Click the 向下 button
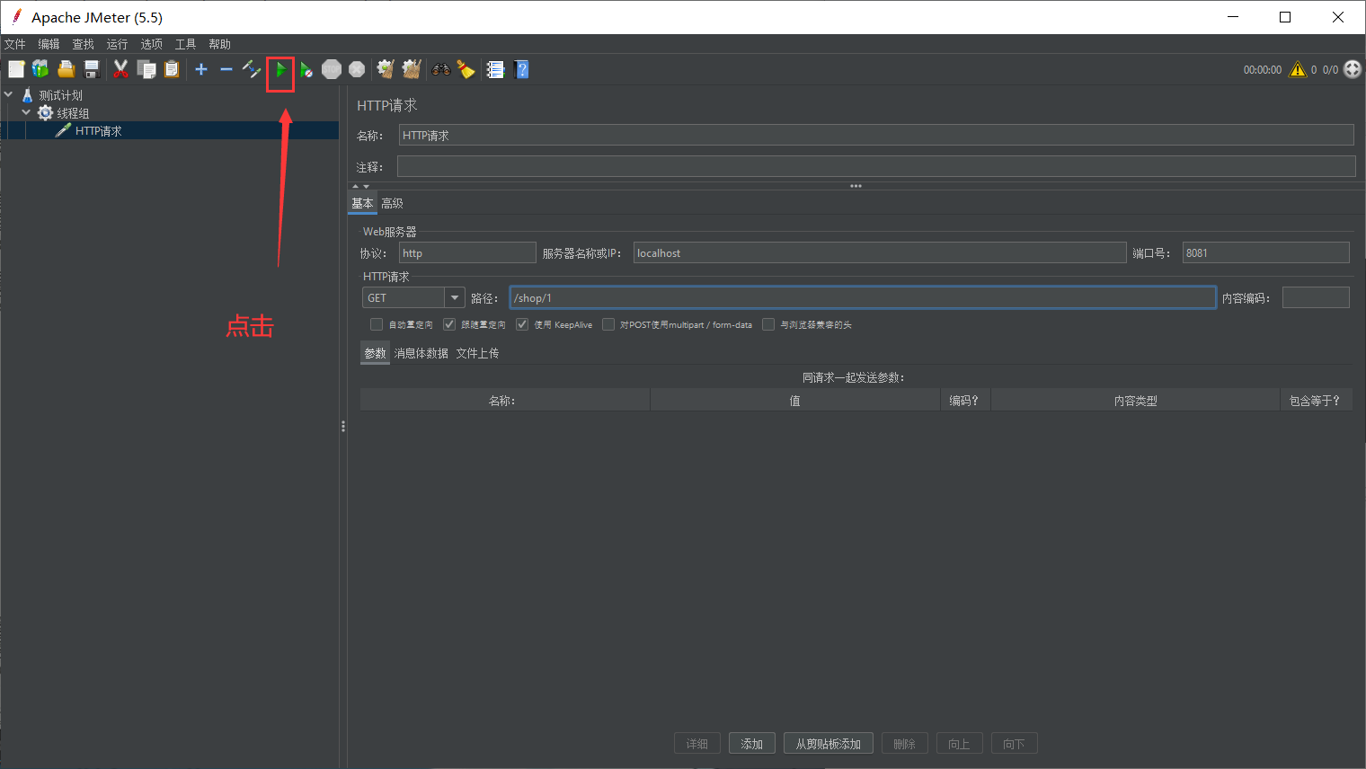Image resolution: width=1366 pixels, height=769 pixels. [1015, 744]
